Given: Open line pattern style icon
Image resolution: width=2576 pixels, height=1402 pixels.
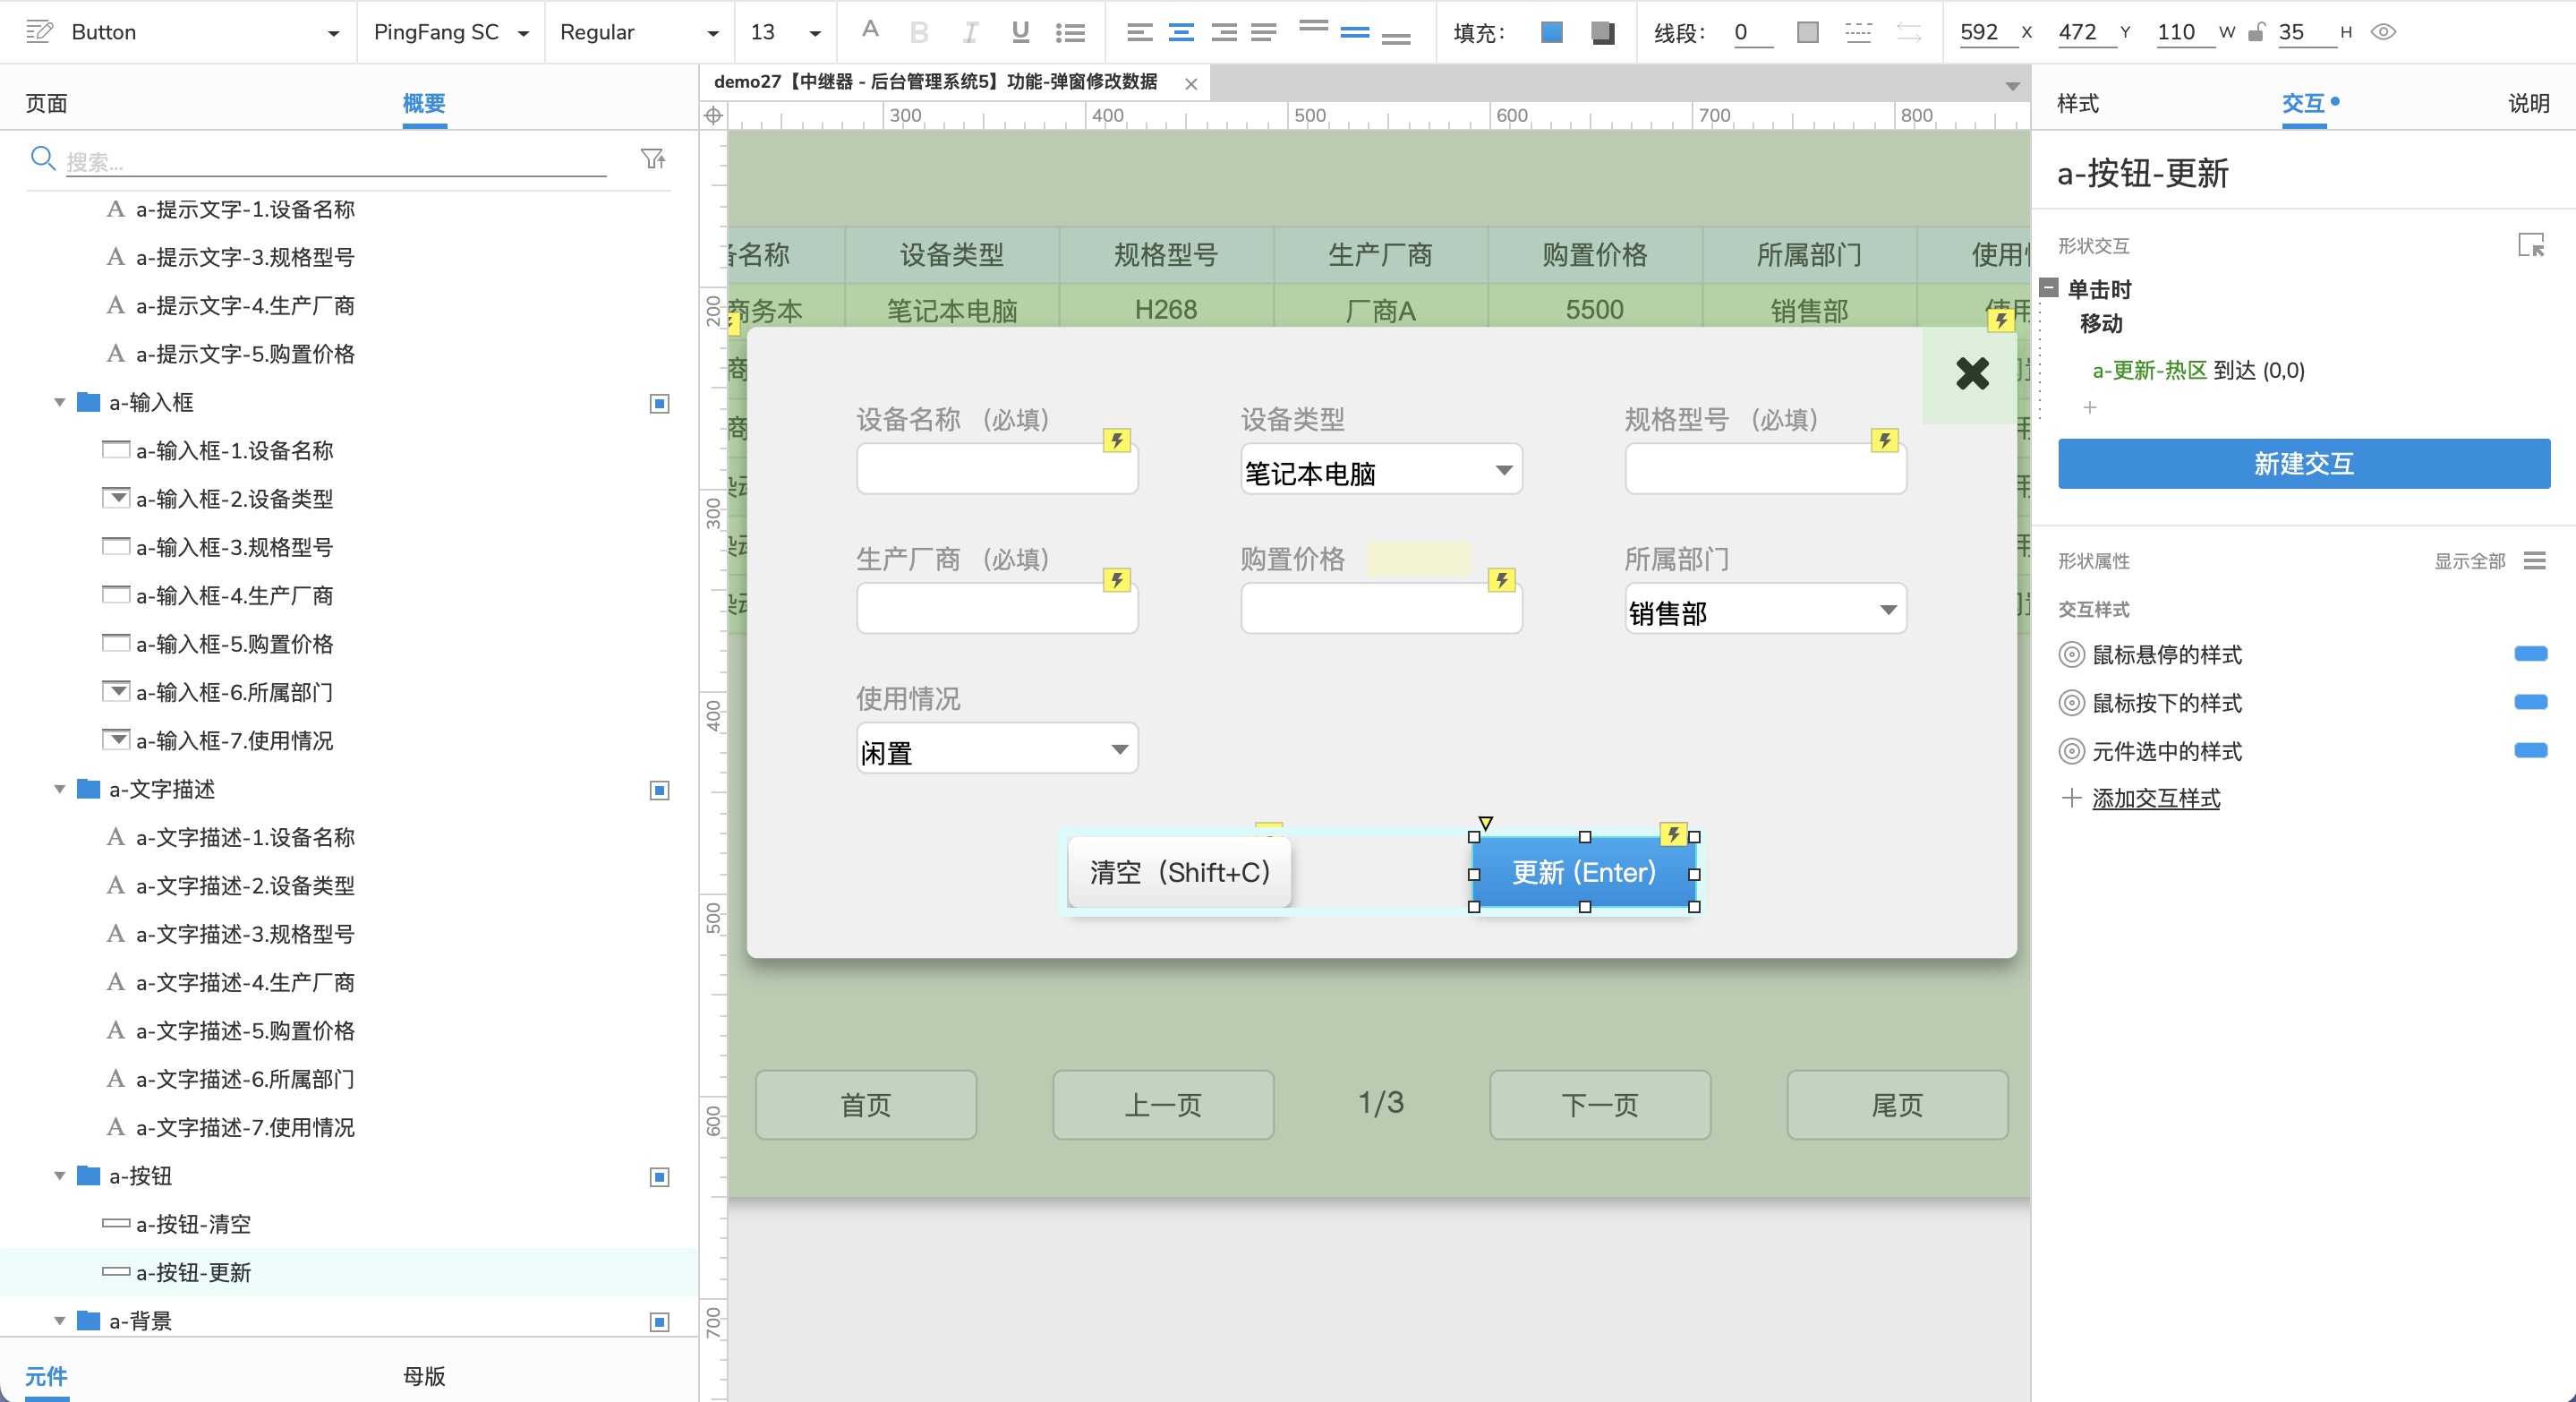Looking at the screenshot, I should (x=1858, y=32).
